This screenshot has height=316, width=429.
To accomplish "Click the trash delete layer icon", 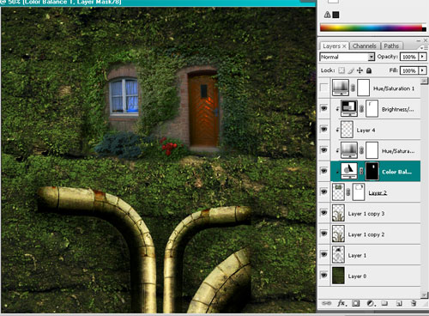I will [x=414, y=303].
